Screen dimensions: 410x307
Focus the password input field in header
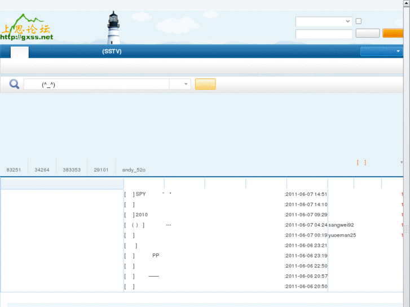click(x=324, y=34)
